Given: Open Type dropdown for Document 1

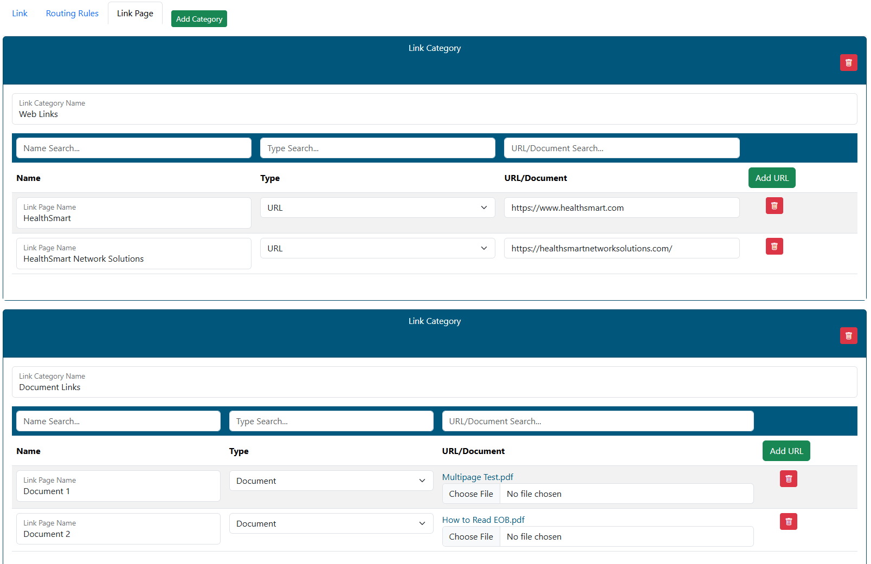Looking at the screenshot, I should point(331,481).
